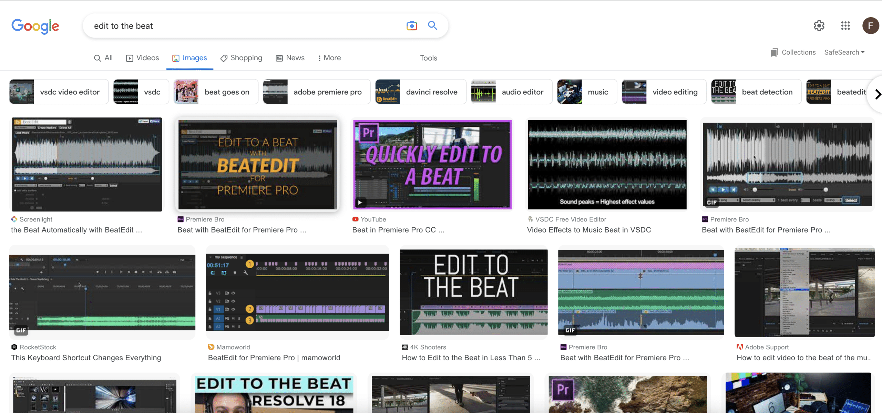Select the 'audio editor' suggestion chip
This screenshot has height=413, width=882.
tap(511, 92)
